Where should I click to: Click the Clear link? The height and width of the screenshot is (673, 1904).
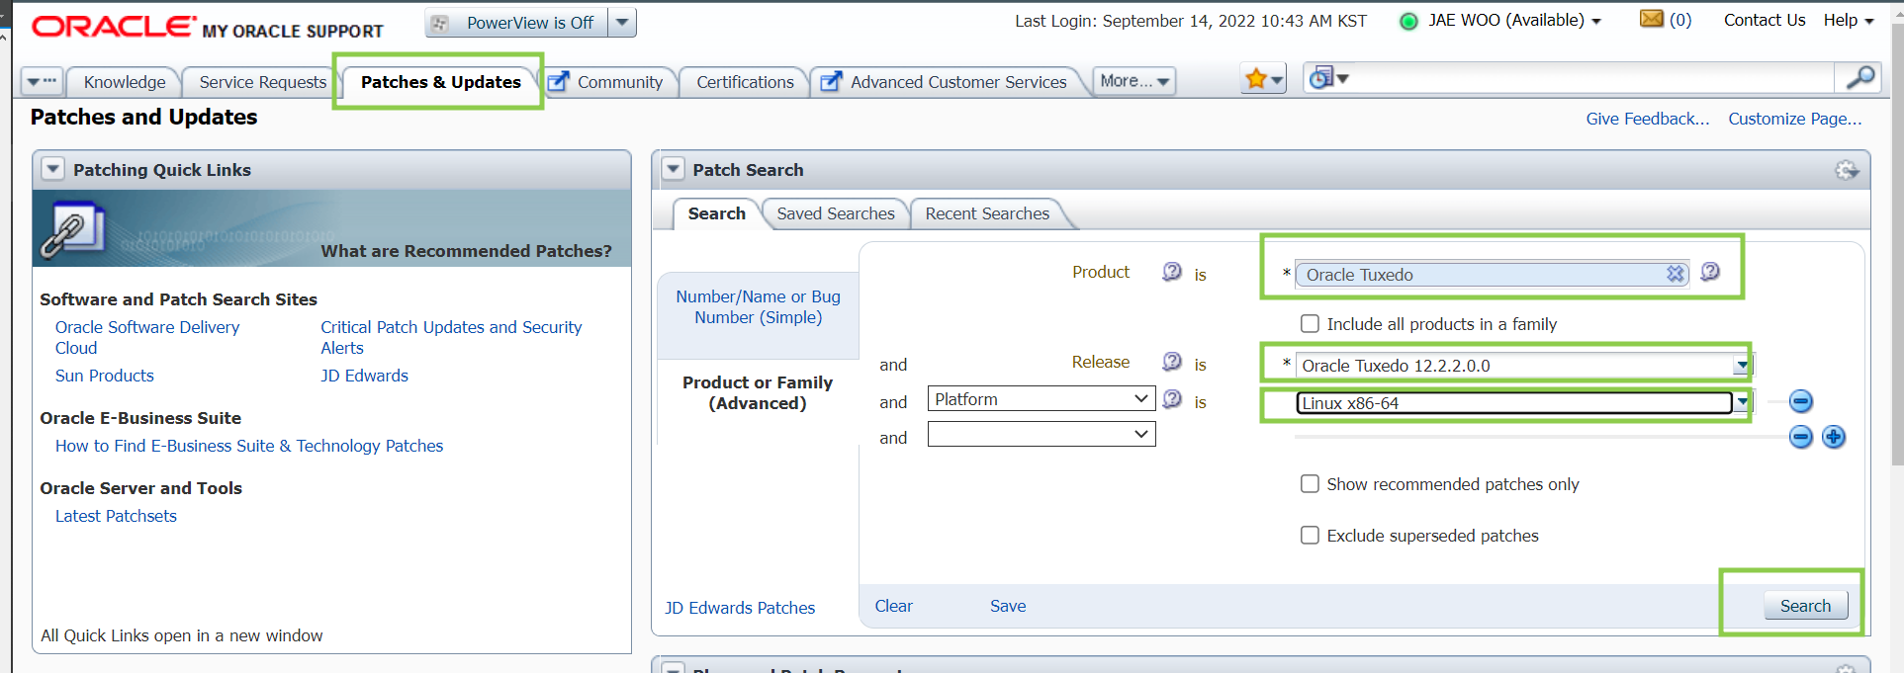[893, 606]
